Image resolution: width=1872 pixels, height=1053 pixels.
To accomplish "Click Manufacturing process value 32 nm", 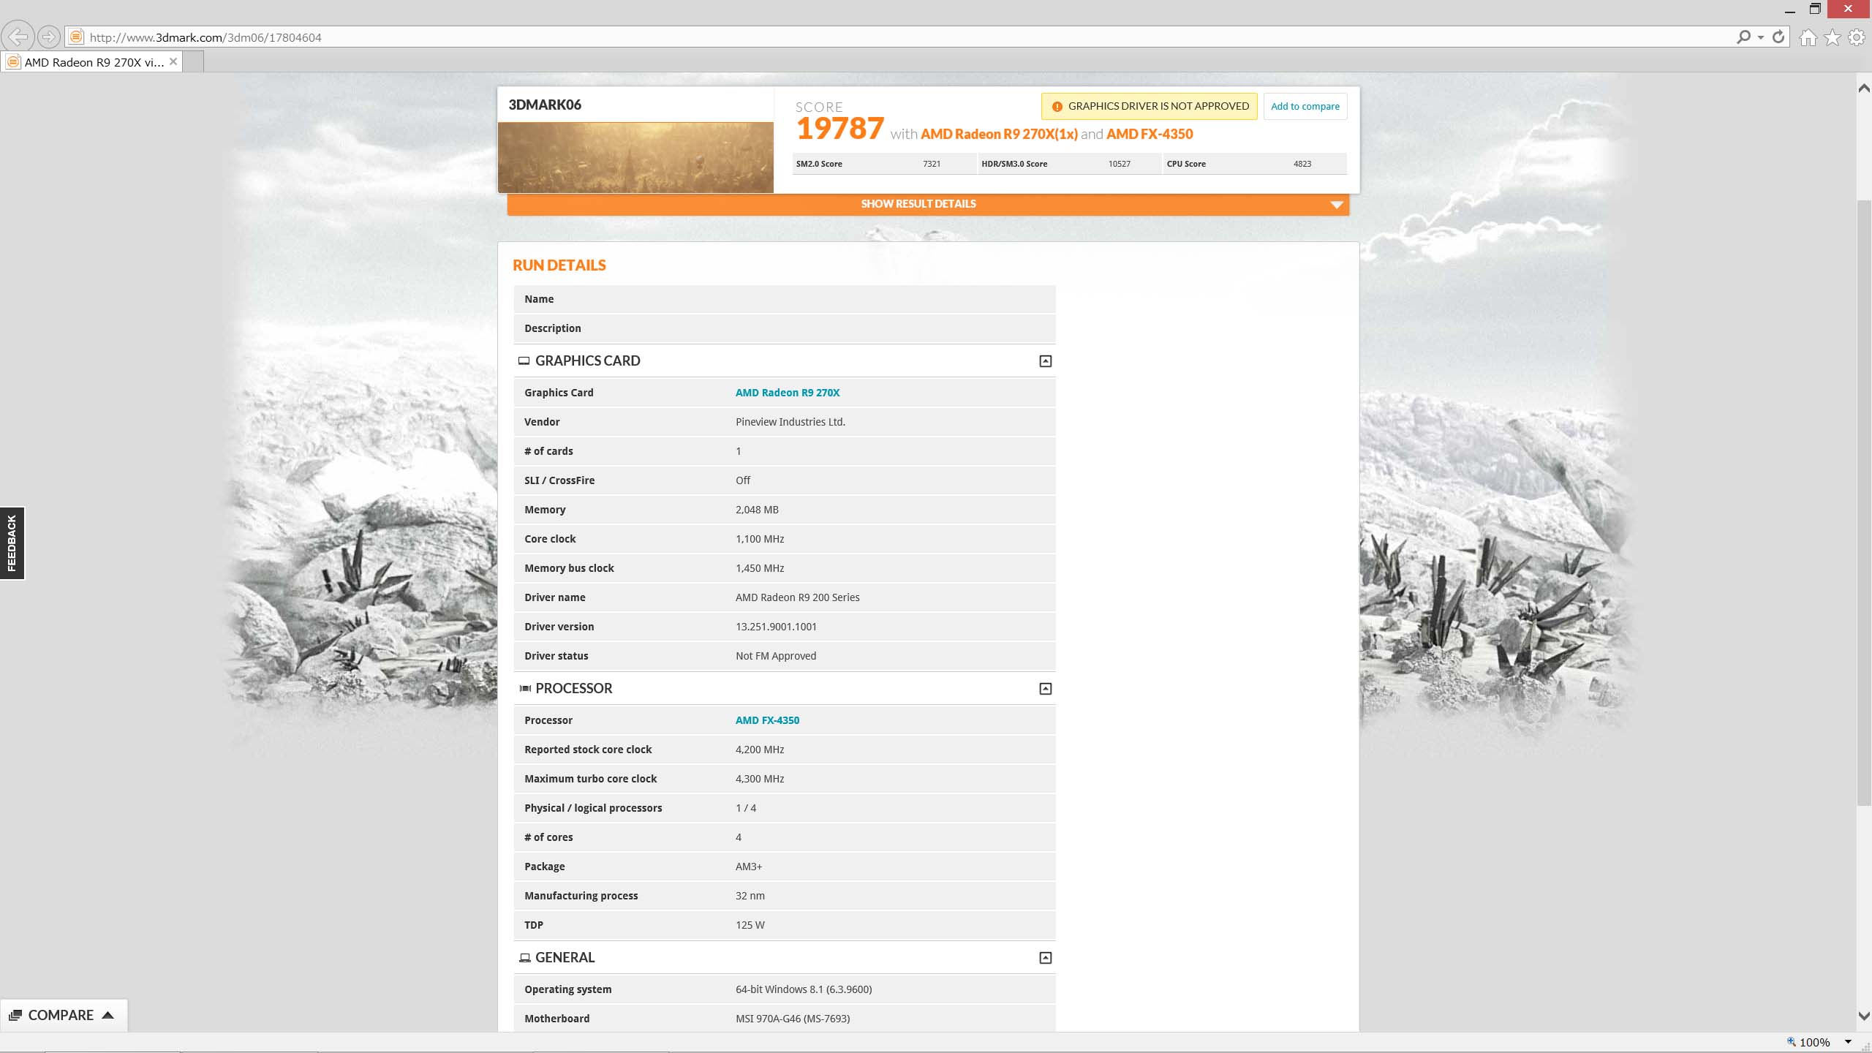I will 750,896.
